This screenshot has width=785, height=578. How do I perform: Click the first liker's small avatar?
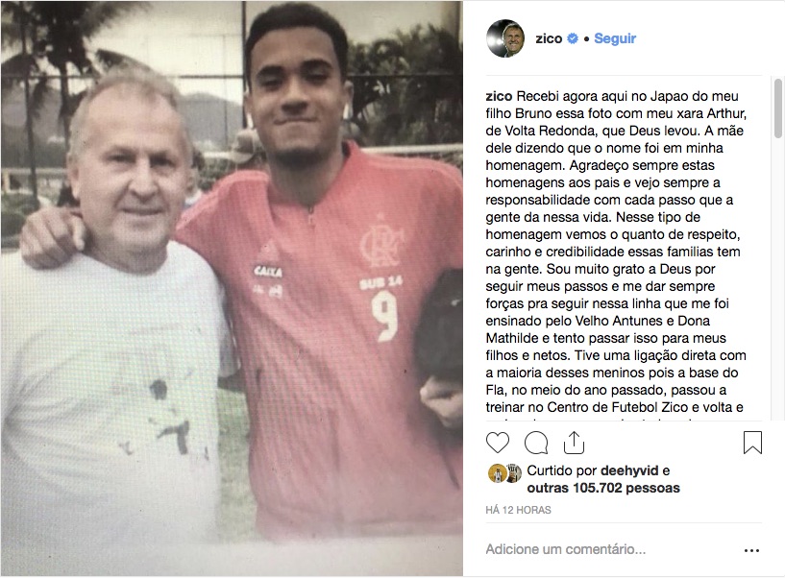tap(497, 473)
